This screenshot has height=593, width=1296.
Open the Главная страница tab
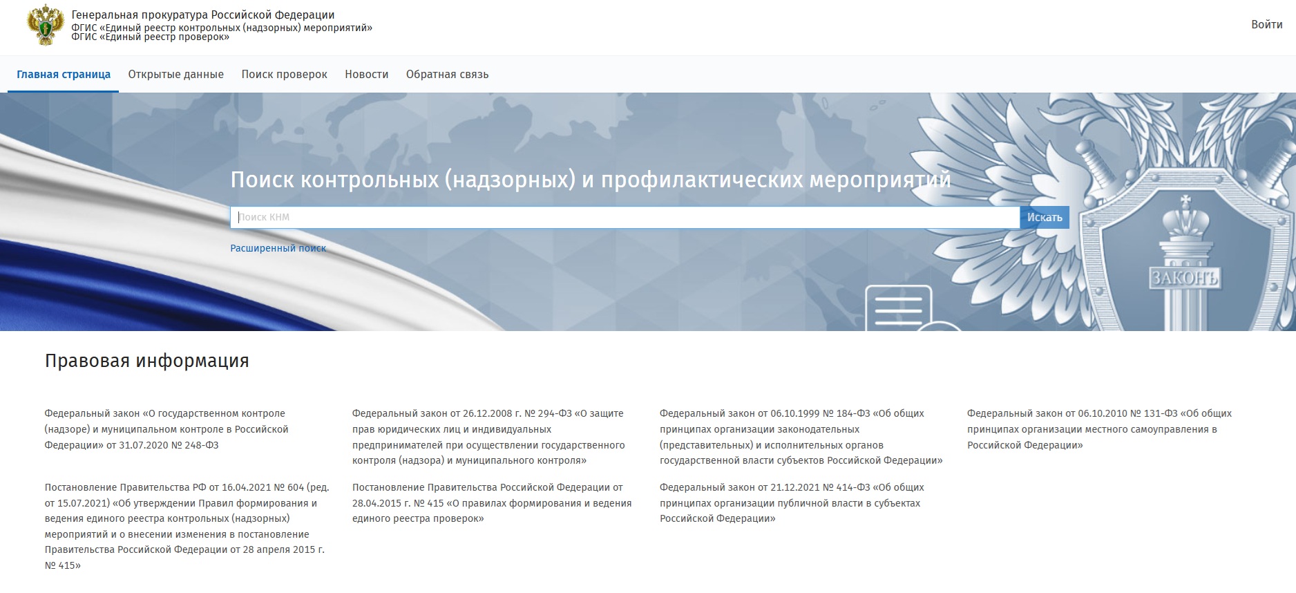pyautogui.click(x=64, y=75)
